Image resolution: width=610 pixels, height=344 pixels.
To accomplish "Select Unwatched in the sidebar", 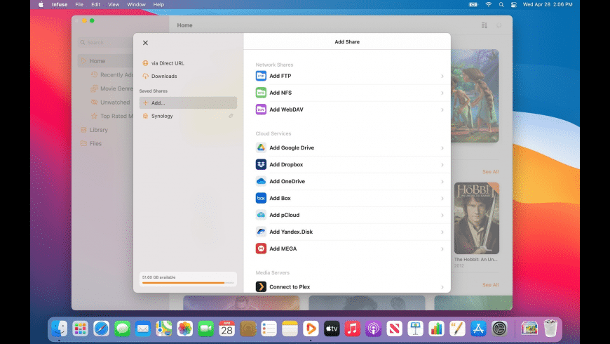I will pyautogui.click(x=115, y=102).
